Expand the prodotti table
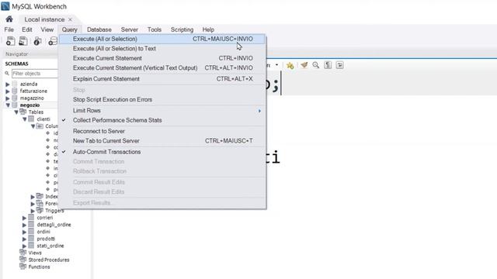Screen dimensions: 497x279 click(24, 239)
